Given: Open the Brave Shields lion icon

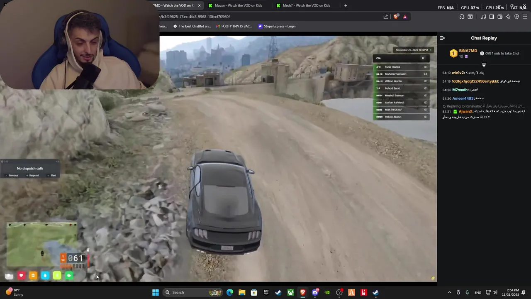Looking at the screenshot, I should click(396, 17).
